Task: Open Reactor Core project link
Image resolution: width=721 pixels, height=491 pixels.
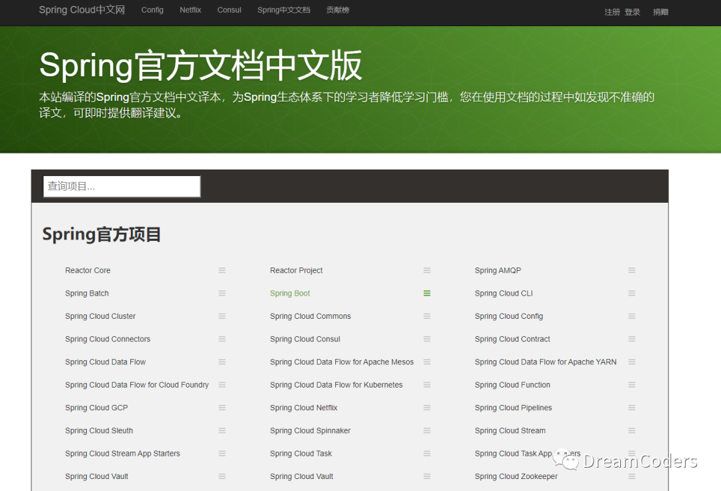Action: (88, 271)
